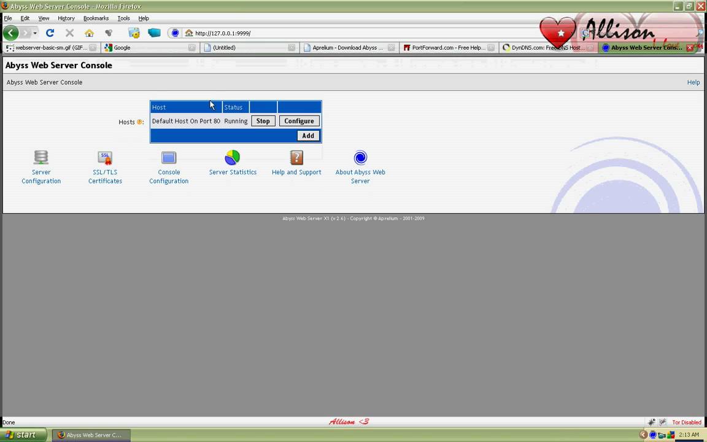Expand hidden system tray icons
The width and height of the screenshot is (707, 442).
coord(643,435)
